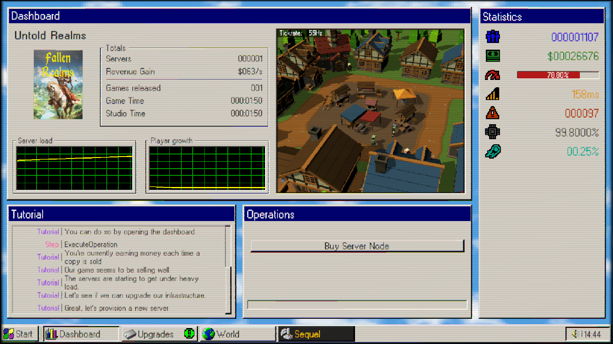Click the Fallen Realms game cover thumbnail
This screenshot has height=344, width=613.
[58, 84]
